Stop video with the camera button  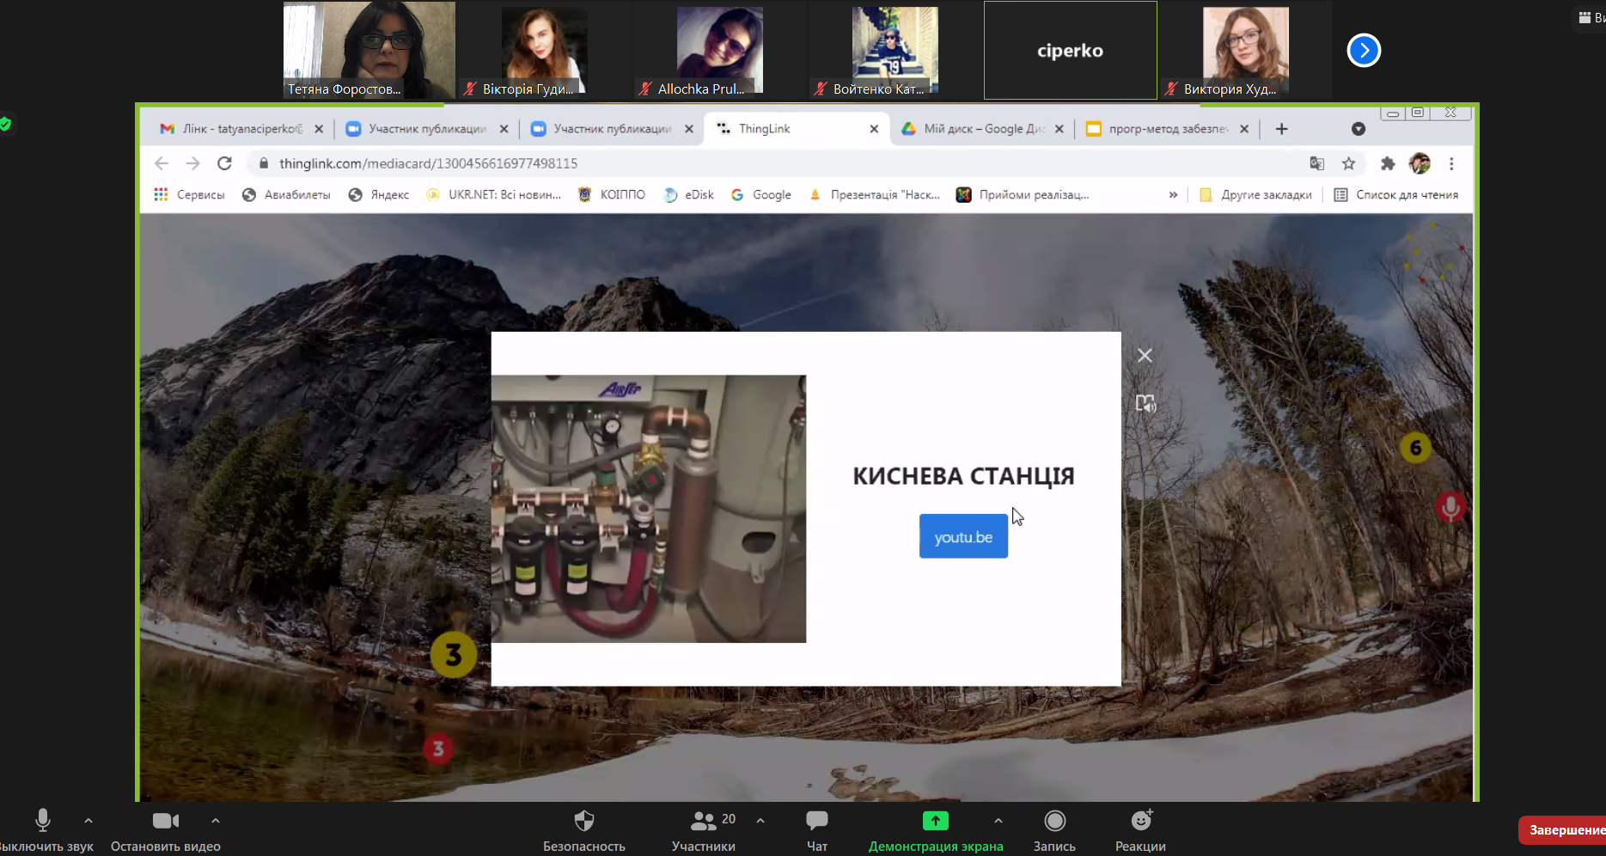pyautogui.click(x=165, y=822)
